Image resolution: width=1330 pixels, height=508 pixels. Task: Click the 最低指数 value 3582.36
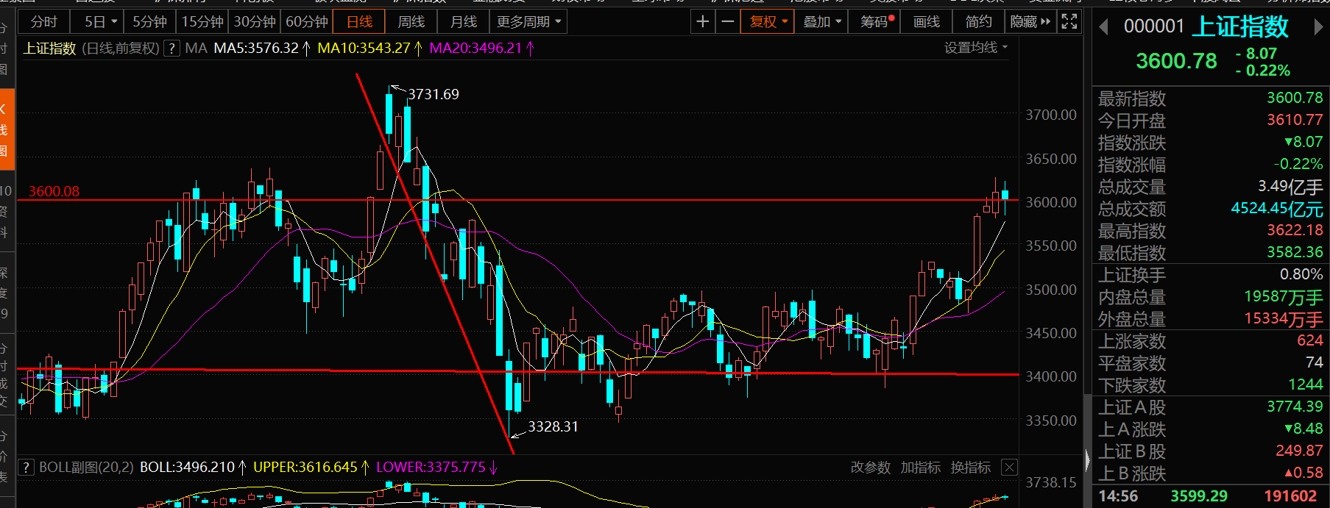tap(1295, 252)
